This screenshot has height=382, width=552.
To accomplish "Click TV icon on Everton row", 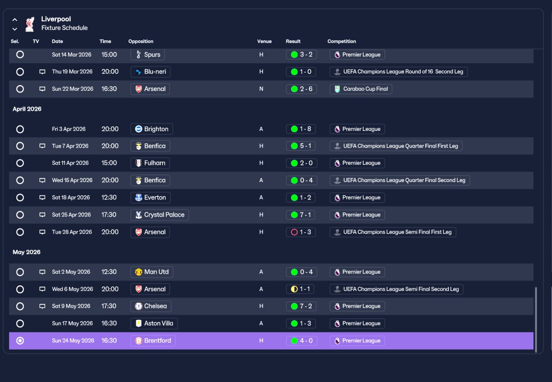I will point(42,198).
